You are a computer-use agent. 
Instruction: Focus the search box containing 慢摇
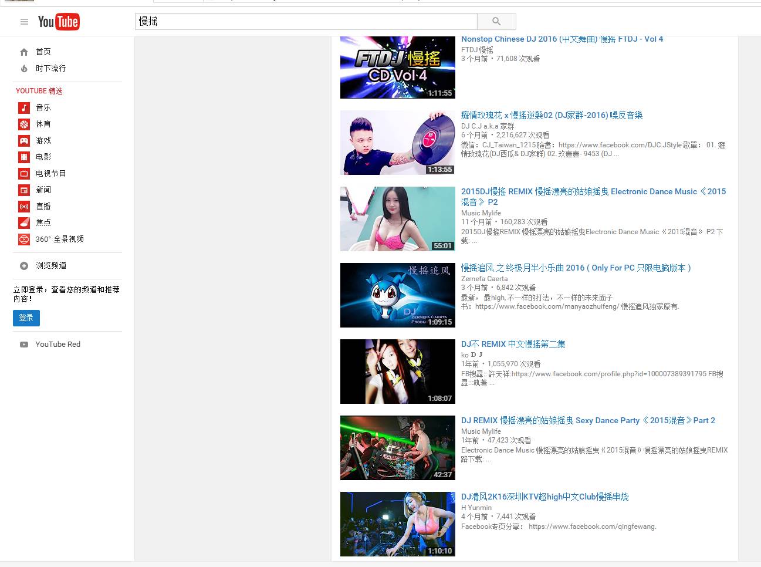[305, 22]
